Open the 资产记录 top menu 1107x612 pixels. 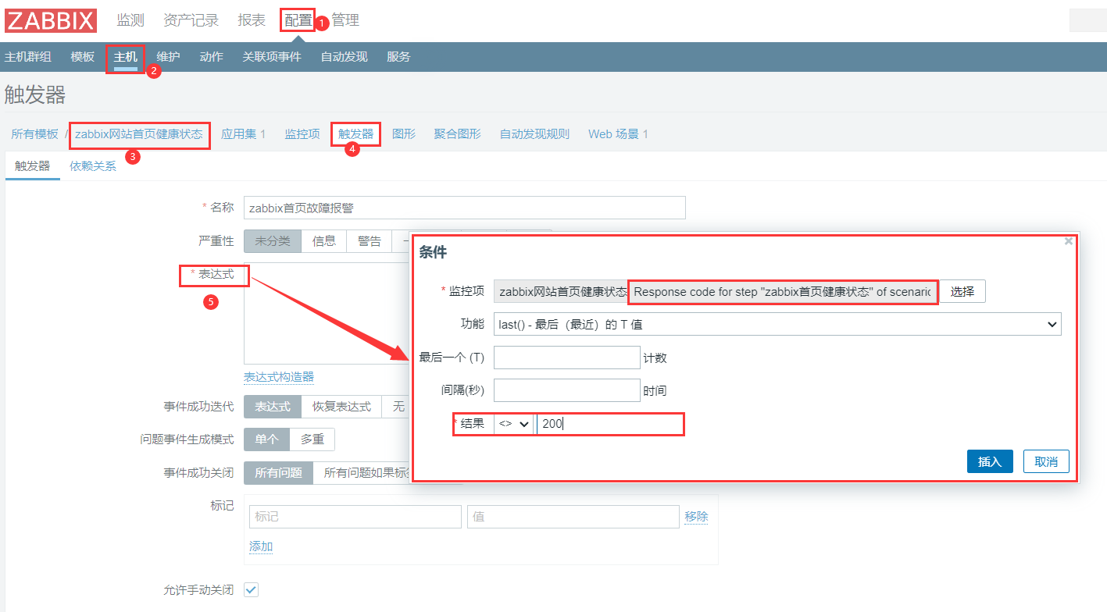[x=191, y=20]
